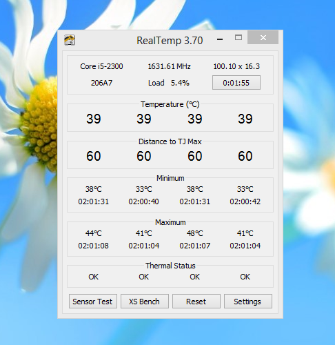The height and width of the screenshot is (345, 335).
Task: Click the RealTemp 3.70 title text
Action: pos(170,41)
